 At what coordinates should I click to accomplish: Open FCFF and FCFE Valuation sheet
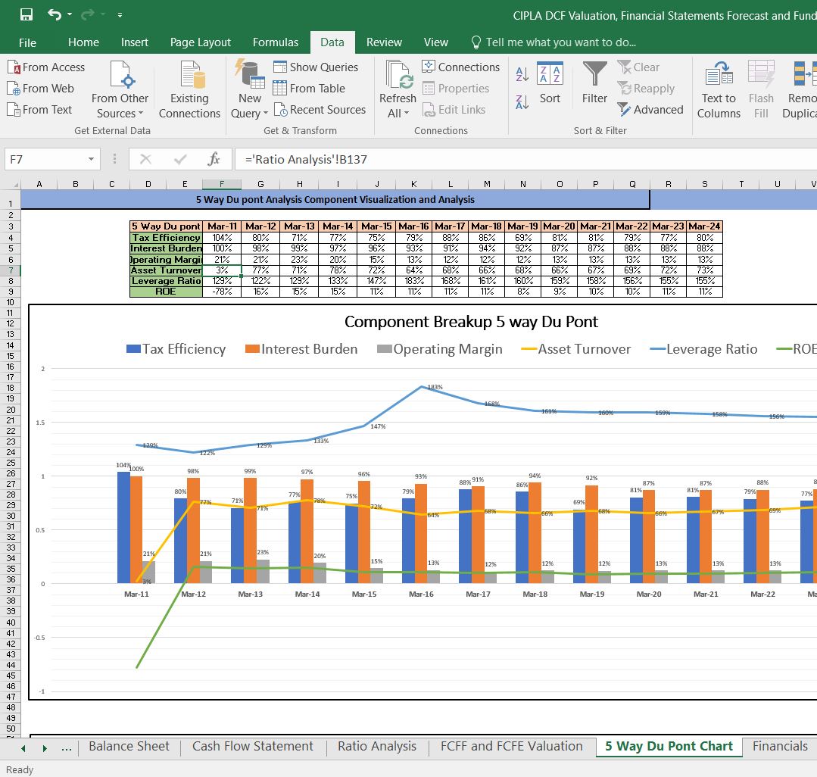(x=511, y=746)
